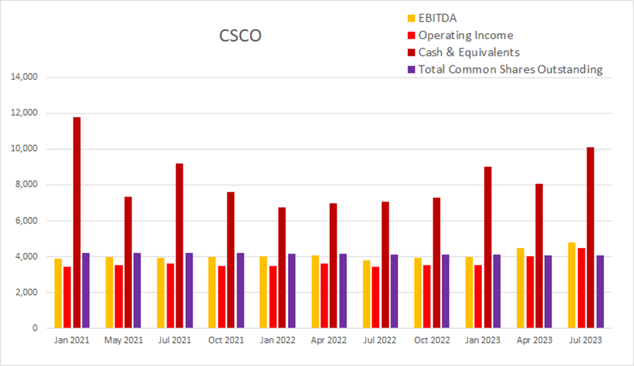Viewport: 634px width, 366px height.
Task: Select the Jan 2022 Cash & Equivalents bar
Action: pyautogui.click(x=282, y=267)
